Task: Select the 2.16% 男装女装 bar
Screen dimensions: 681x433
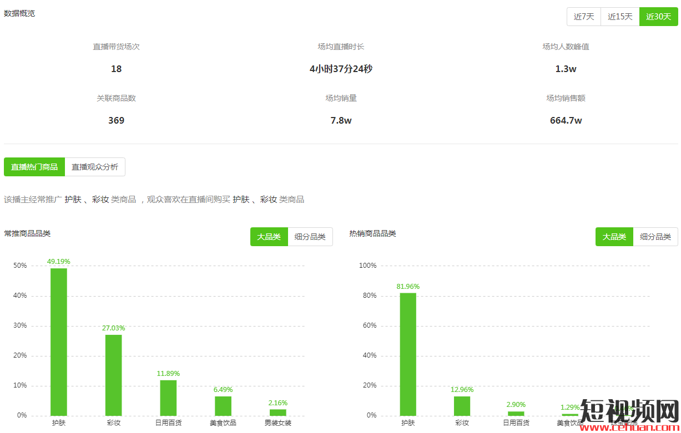Action: [278, 412]
